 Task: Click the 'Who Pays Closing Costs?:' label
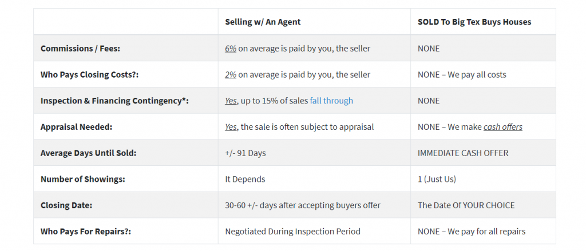[x=89, y=75]
